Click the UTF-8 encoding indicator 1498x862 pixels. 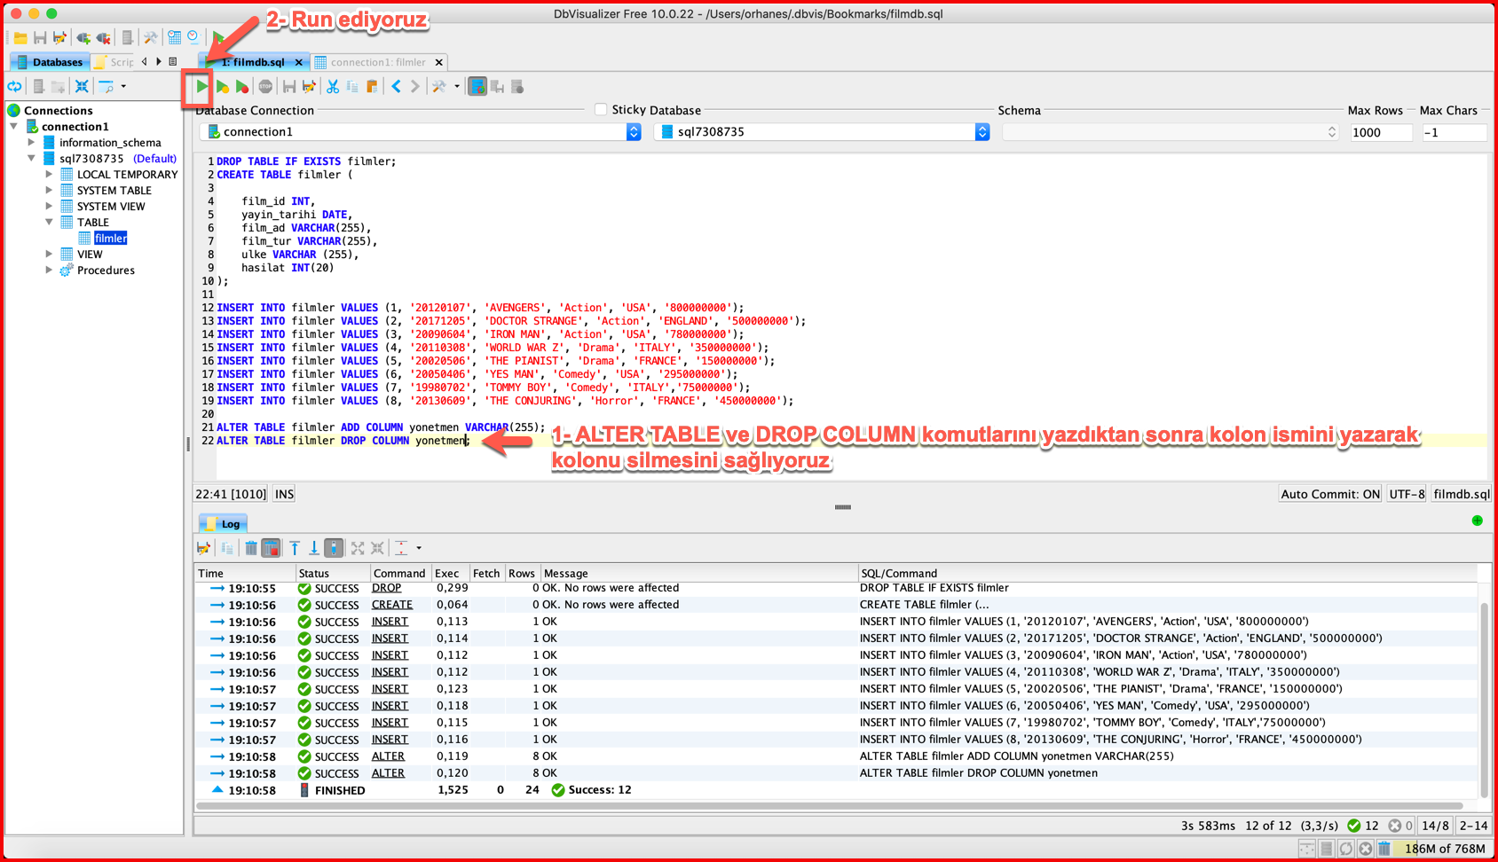1407,494
